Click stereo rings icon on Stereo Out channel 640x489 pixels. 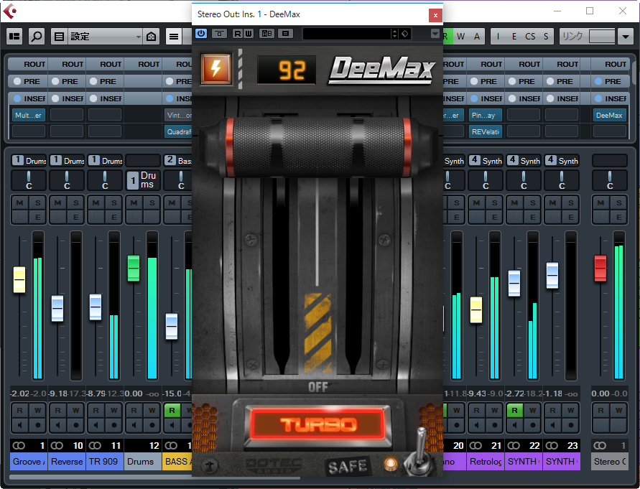click(x=600, y=445)
